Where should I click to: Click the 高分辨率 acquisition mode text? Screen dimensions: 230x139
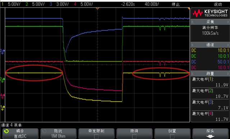(x=210, y=28)
